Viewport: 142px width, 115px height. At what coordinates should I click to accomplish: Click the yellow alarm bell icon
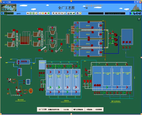pyautogui.click(x=43, y=13)
